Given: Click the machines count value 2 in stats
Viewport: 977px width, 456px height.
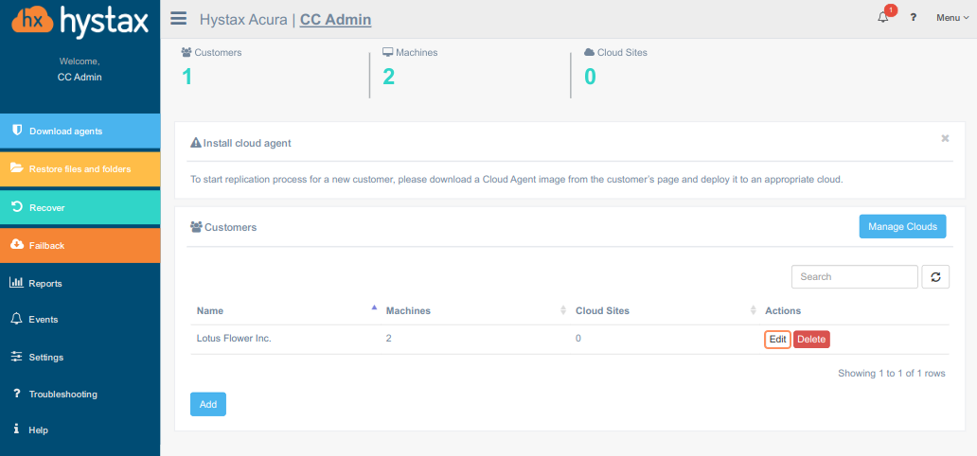Looking at the screenshot, I should pos(388,77).
